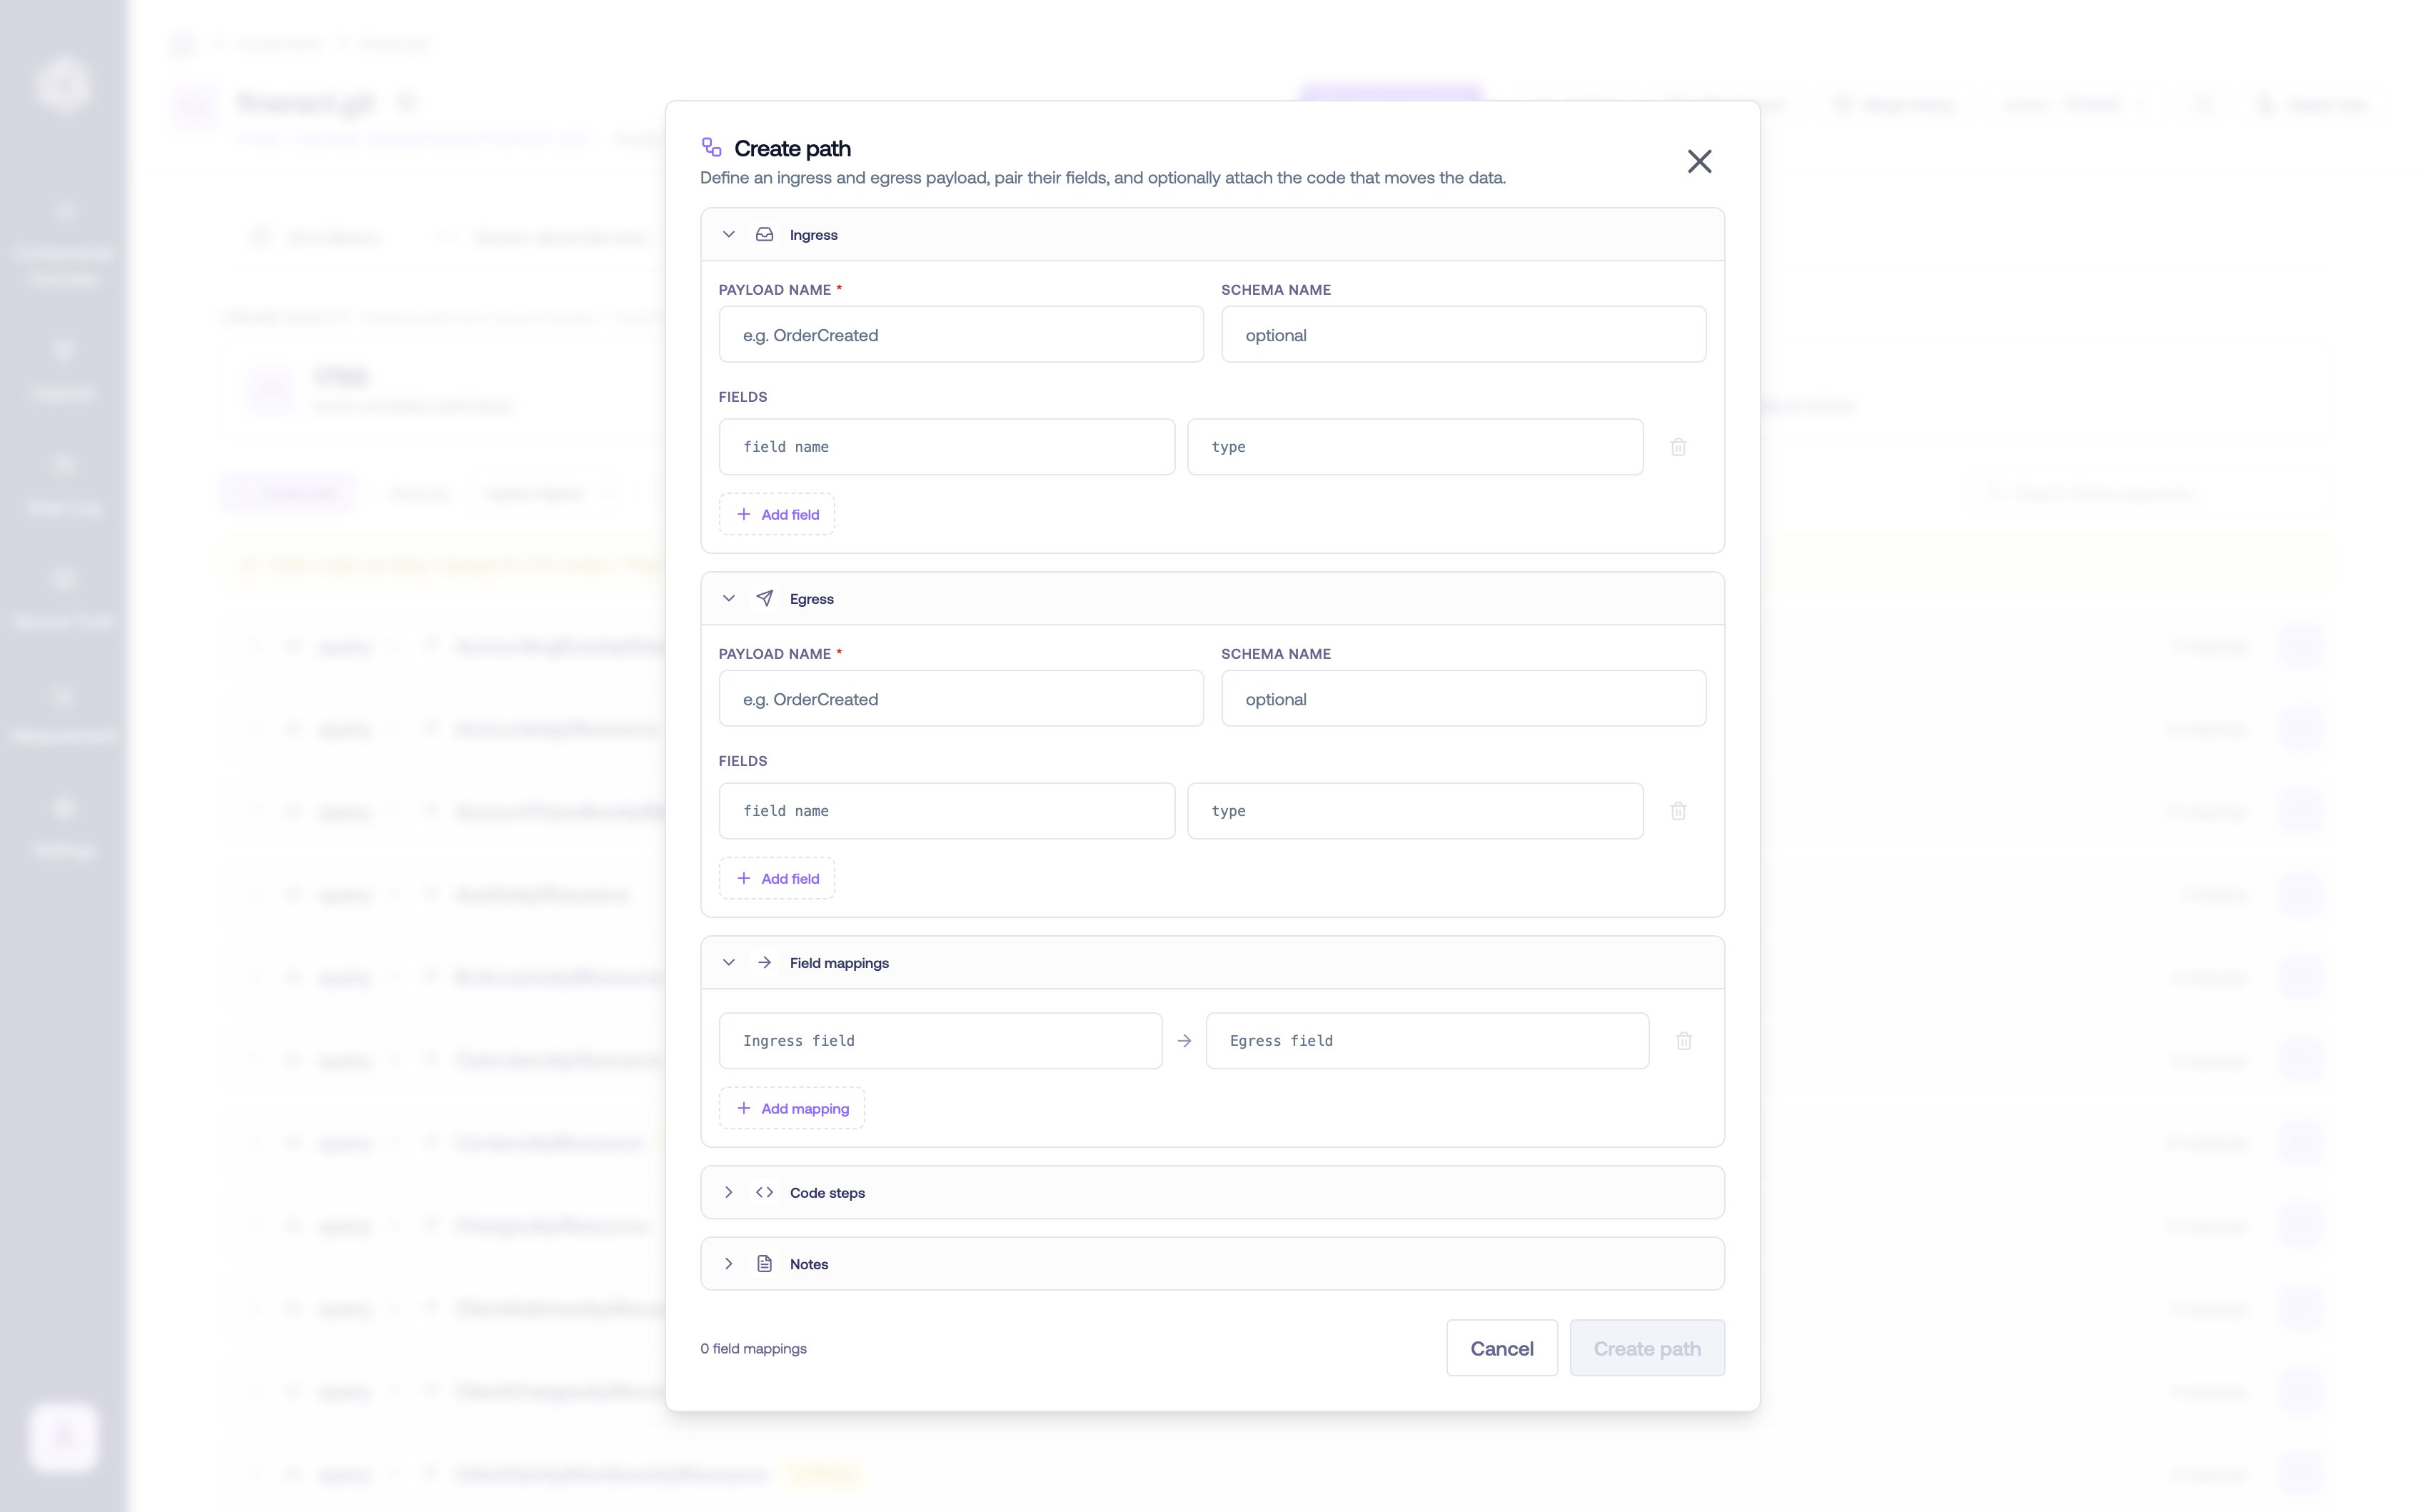
Task: Click the Ingress section label
Action: tap(814, 235)
